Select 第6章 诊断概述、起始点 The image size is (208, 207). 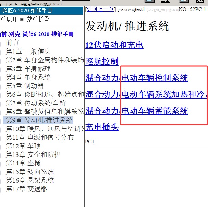[x=45, y=94]
